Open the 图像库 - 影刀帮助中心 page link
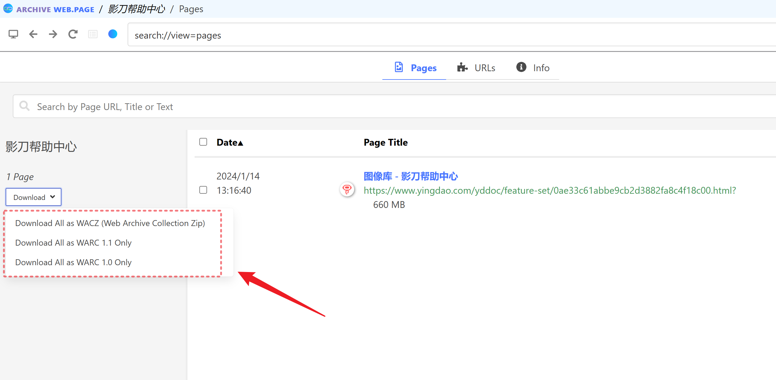This screenshot has width=776, height=380. [410, 176]
